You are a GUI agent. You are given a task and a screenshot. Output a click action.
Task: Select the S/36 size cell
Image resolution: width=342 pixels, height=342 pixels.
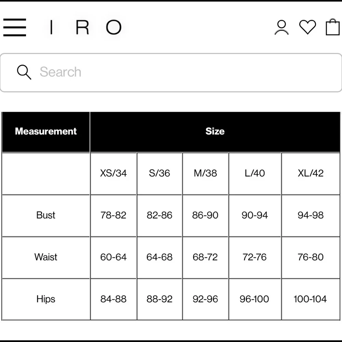(x=159, y=173)
